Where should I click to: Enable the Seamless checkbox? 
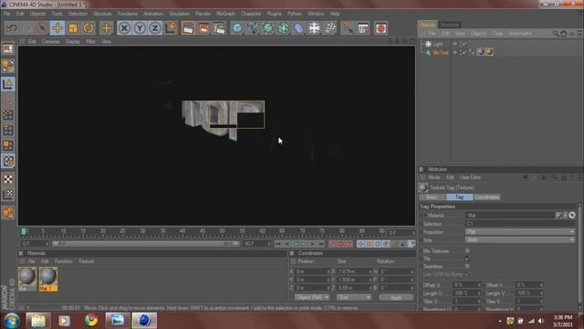coord(467,266)
